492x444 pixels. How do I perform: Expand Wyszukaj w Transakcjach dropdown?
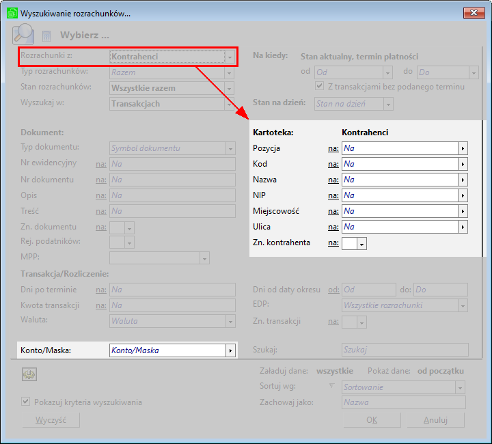pyautogui.click(x=230, y=104)
